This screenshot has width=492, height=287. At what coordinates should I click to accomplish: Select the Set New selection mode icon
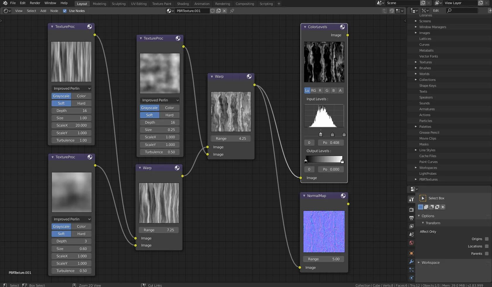pos(421,207)
